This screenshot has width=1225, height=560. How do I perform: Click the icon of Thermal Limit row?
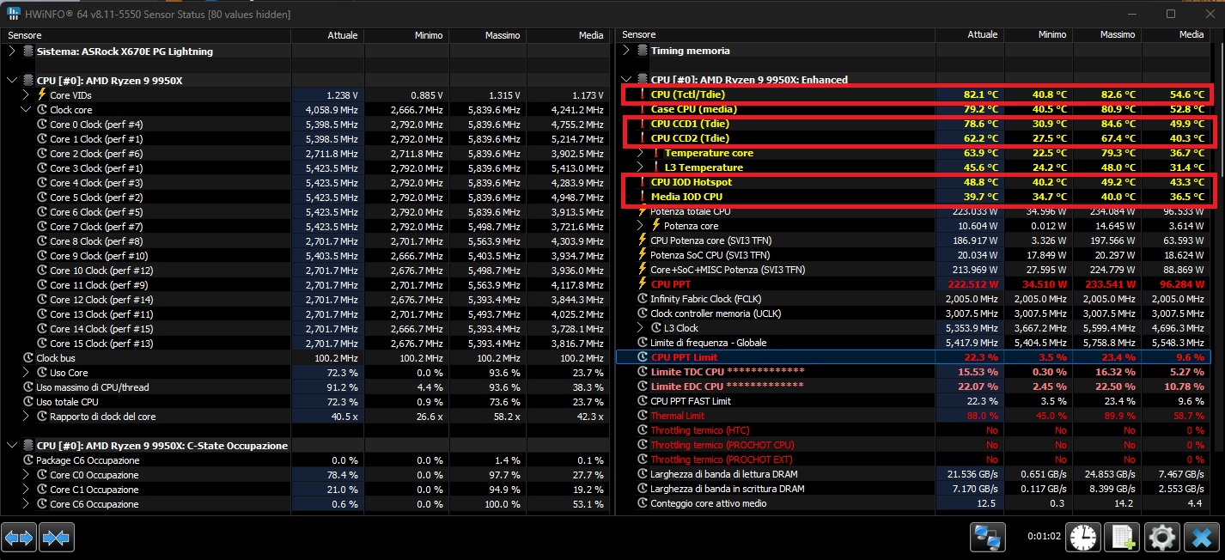point(643,416)
